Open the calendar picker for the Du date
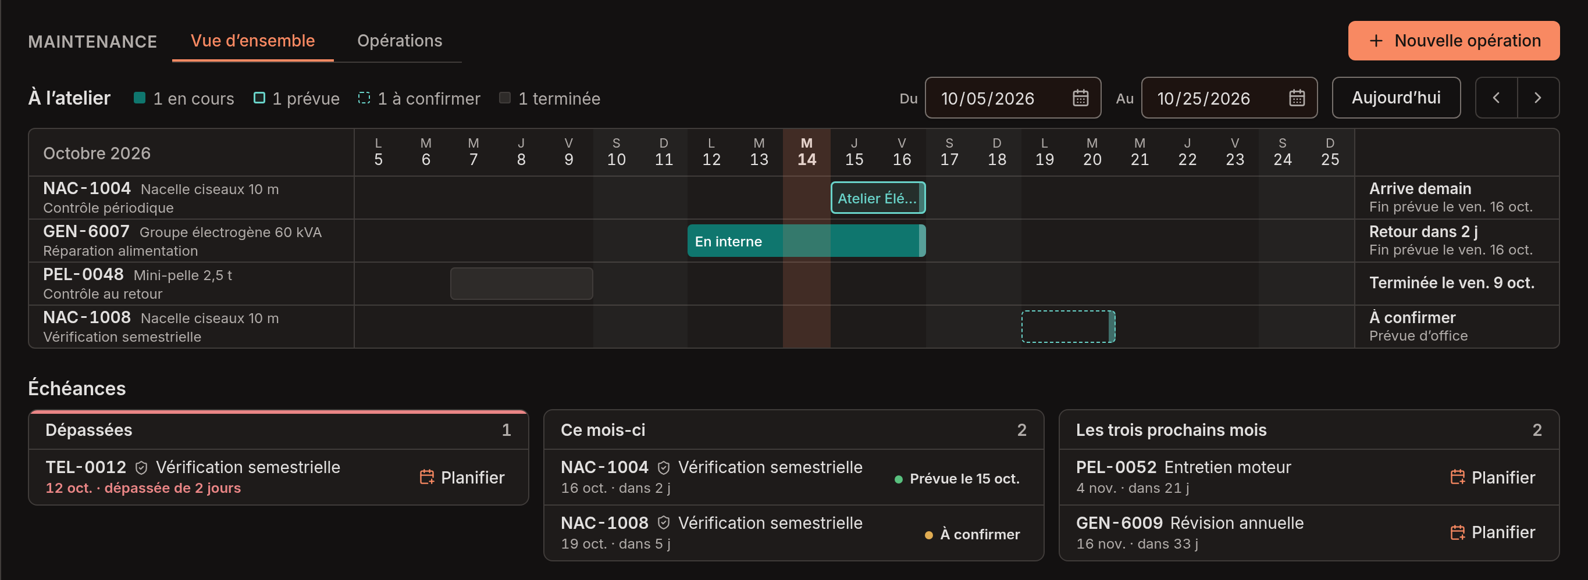1588x580 pixels. [1080, 98]
